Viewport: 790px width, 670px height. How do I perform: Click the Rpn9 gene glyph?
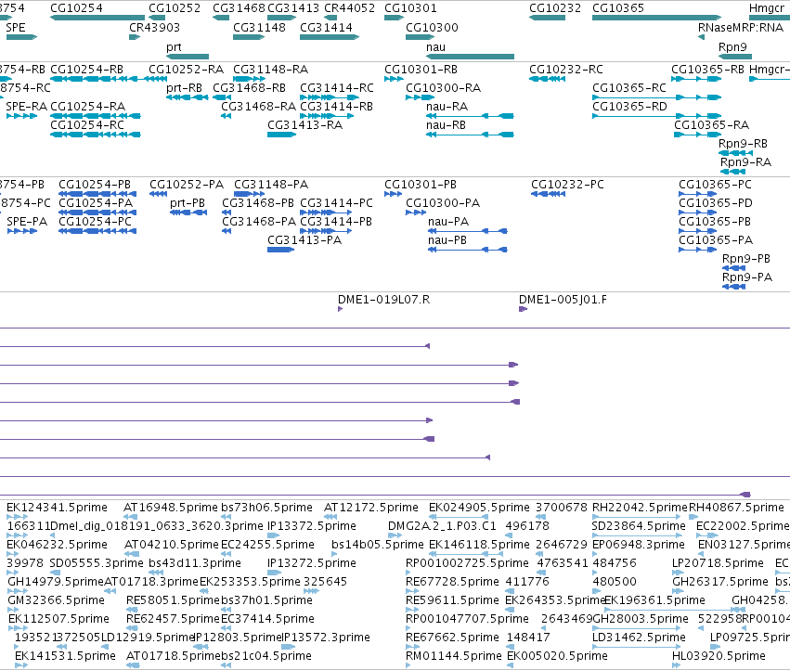(x=735, y=57)
